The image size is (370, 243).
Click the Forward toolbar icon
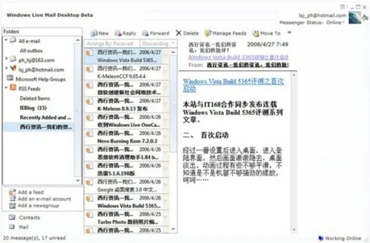(145, 33)
